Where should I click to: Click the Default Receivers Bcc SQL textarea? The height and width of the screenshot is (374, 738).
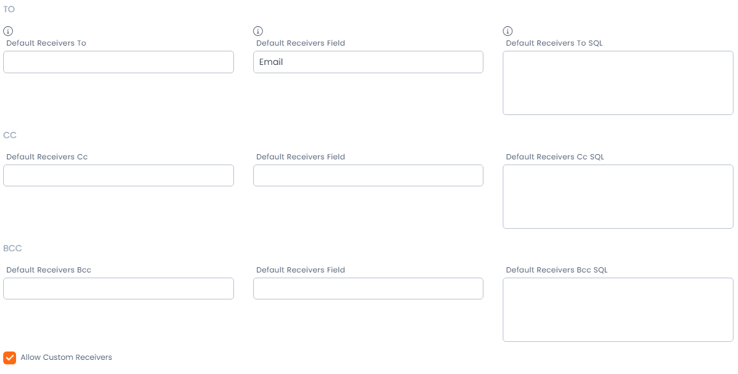618,309
